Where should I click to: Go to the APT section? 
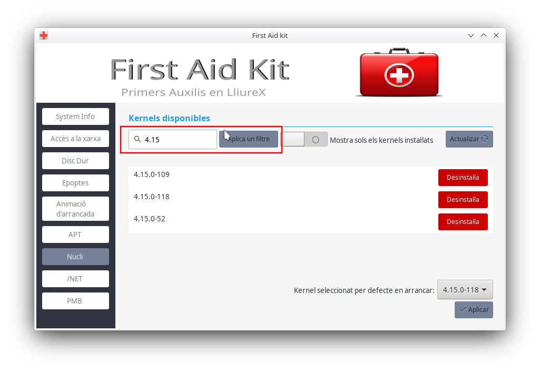coord(75,235)
